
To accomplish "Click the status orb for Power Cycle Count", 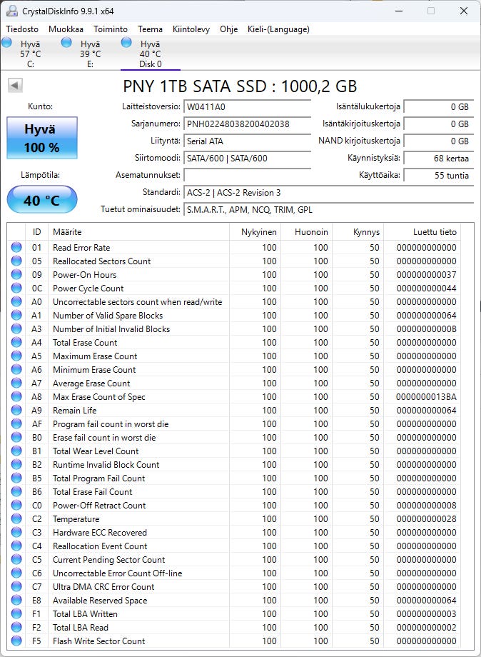I will 16,289.
